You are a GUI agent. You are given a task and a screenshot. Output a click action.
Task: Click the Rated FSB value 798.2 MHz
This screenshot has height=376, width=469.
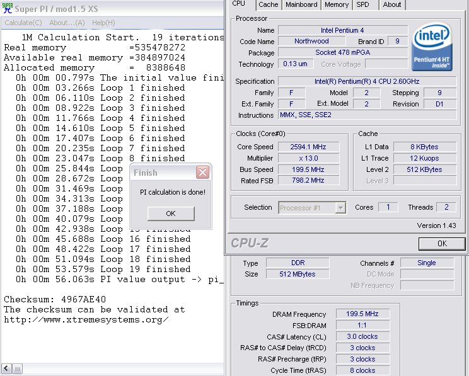coord(308,180)
